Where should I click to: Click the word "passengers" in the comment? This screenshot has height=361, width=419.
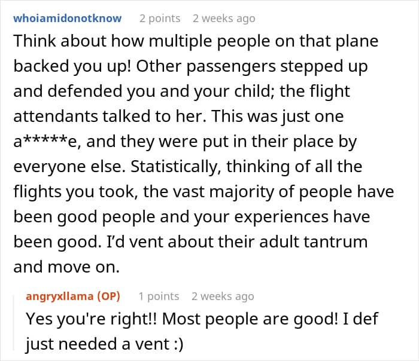coord(231,67)
